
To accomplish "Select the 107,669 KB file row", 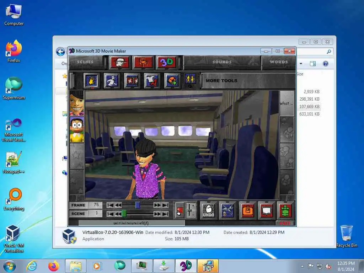I will [309, 107].
